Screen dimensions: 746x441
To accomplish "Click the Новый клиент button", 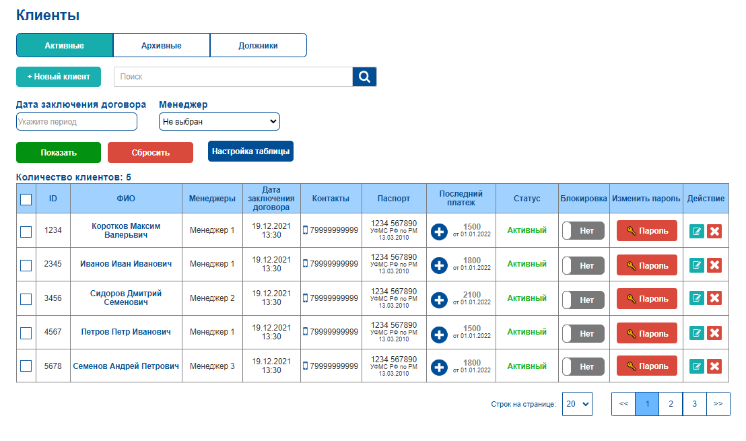I will [59, 77].
